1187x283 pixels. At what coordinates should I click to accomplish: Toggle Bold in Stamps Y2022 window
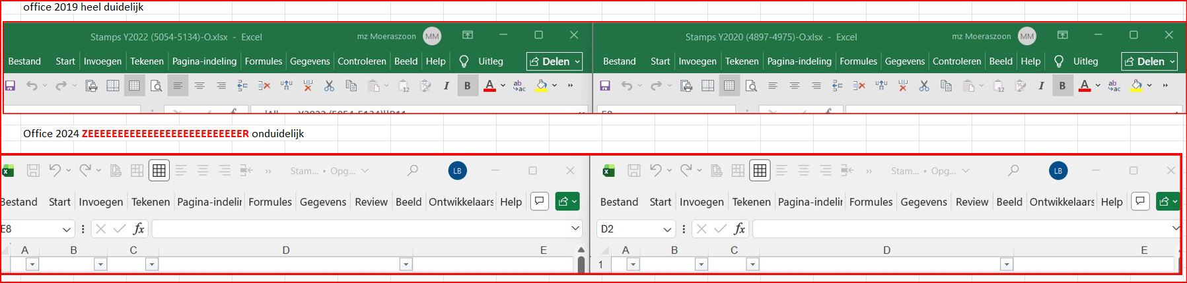tap(468, 86)
